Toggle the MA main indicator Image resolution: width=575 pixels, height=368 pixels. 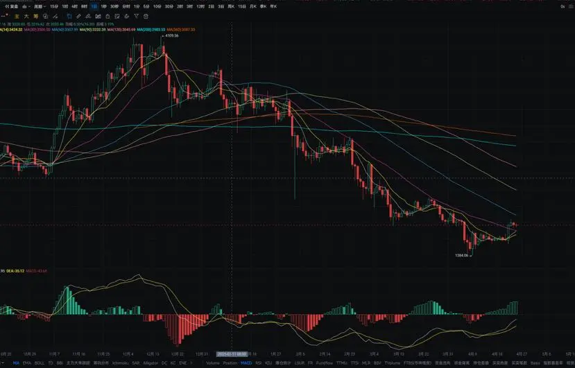[x=16, y=363]
